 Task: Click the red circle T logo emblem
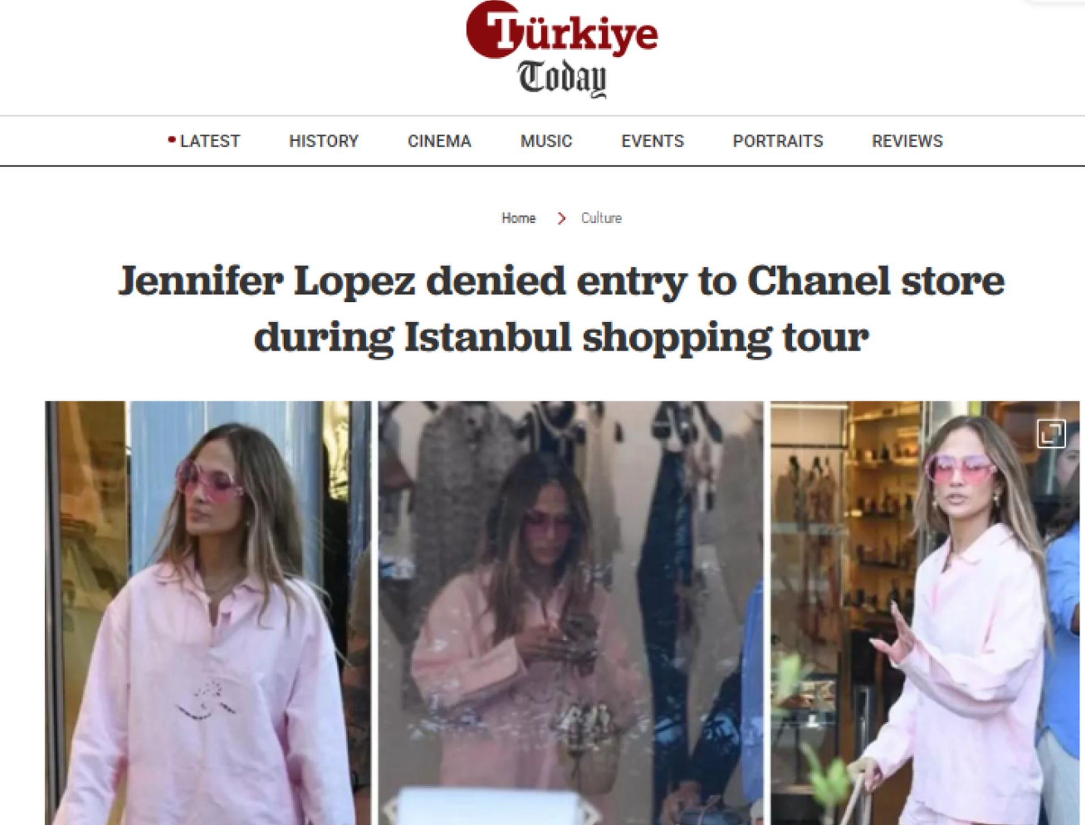(491, 29)
